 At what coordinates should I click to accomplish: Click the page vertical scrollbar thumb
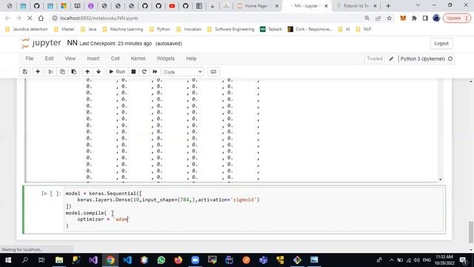click(471, 232)
